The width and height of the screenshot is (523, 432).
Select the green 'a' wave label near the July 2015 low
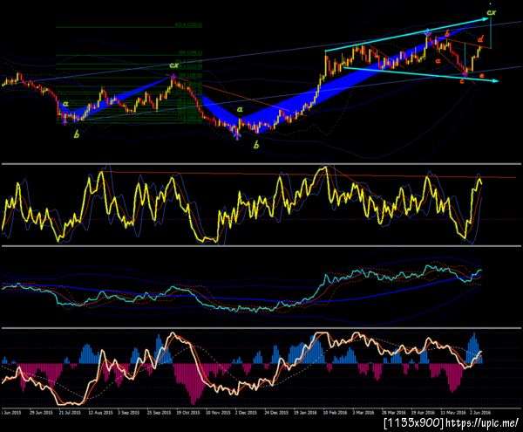[65, 104]
